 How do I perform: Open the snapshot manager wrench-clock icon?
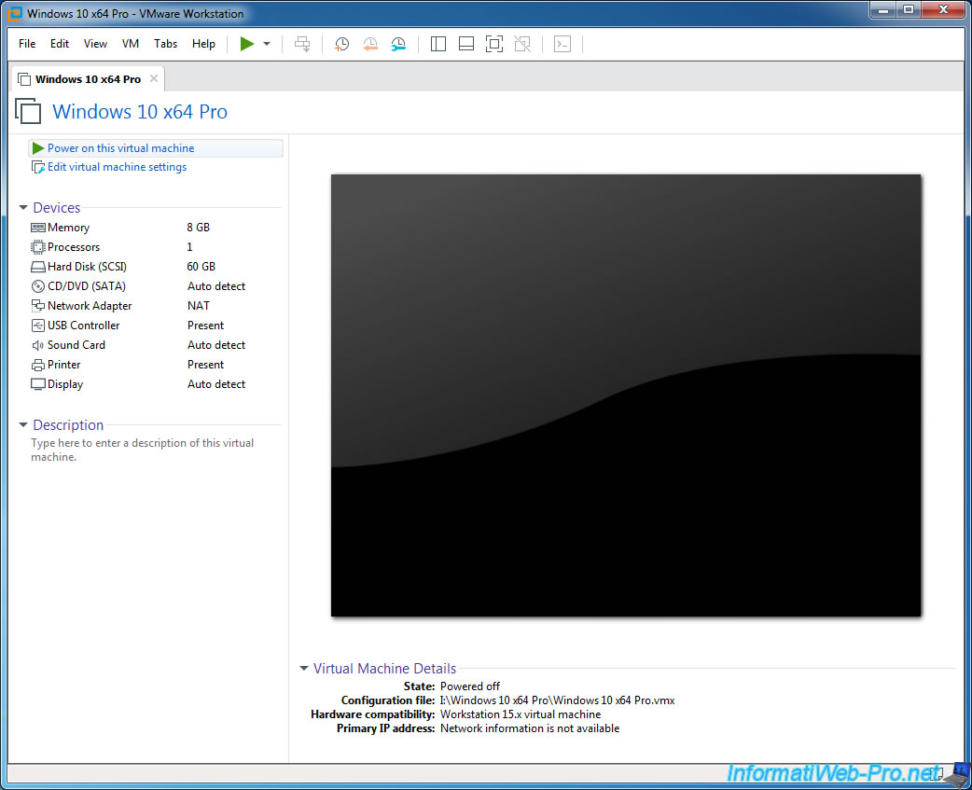398,44
